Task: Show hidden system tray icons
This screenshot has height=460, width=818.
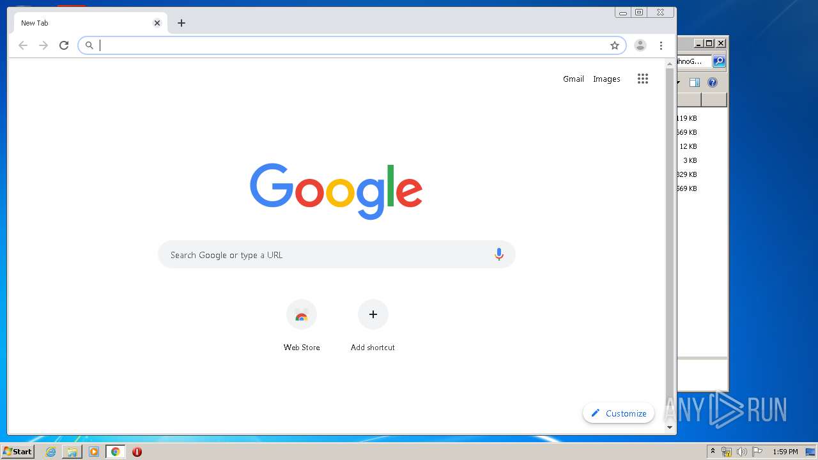Action: click(x=713, y=452)
